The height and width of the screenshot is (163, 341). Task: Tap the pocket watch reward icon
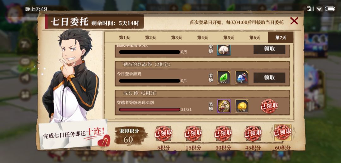pos(224,50)
